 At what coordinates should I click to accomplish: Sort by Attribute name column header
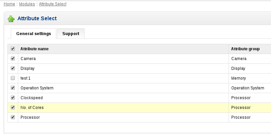click(x=34, y=49)
